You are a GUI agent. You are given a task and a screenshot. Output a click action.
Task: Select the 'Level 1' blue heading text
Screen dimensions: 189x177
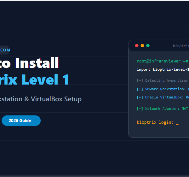pos(45,80)
